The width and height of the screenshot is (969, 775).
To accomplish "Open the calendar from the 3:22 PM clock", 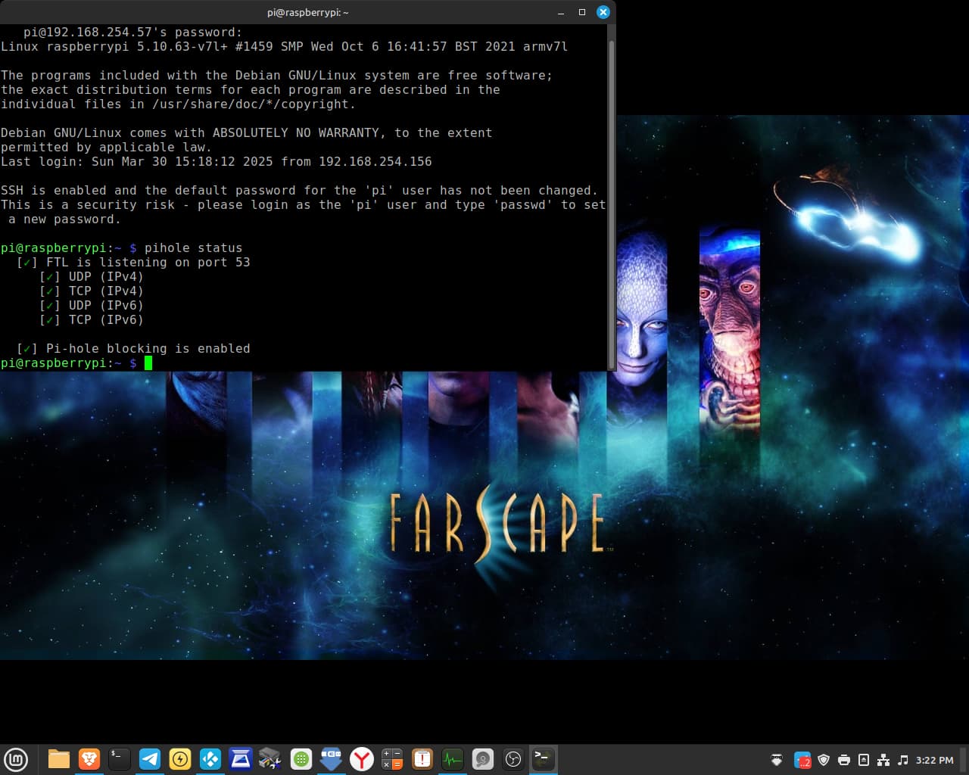I will (934, 760).
